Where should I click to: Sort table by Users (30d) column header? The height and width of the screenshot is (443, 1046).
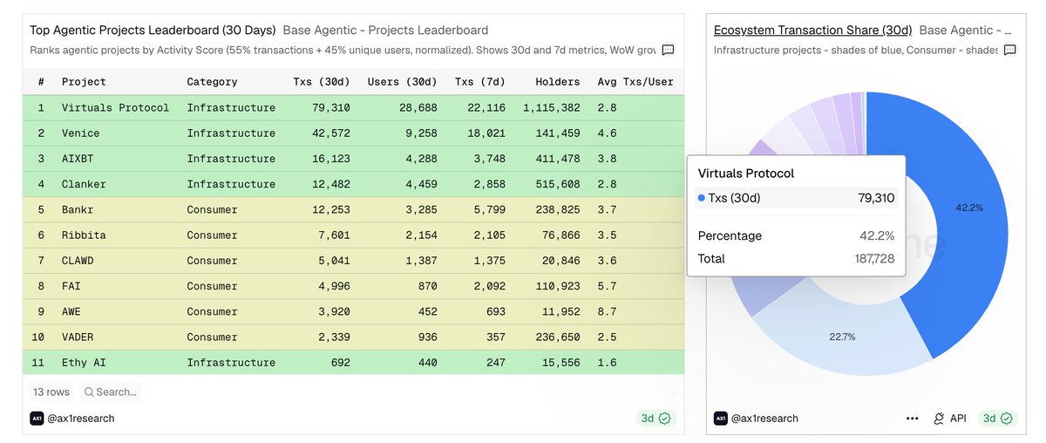click(402, 82)
